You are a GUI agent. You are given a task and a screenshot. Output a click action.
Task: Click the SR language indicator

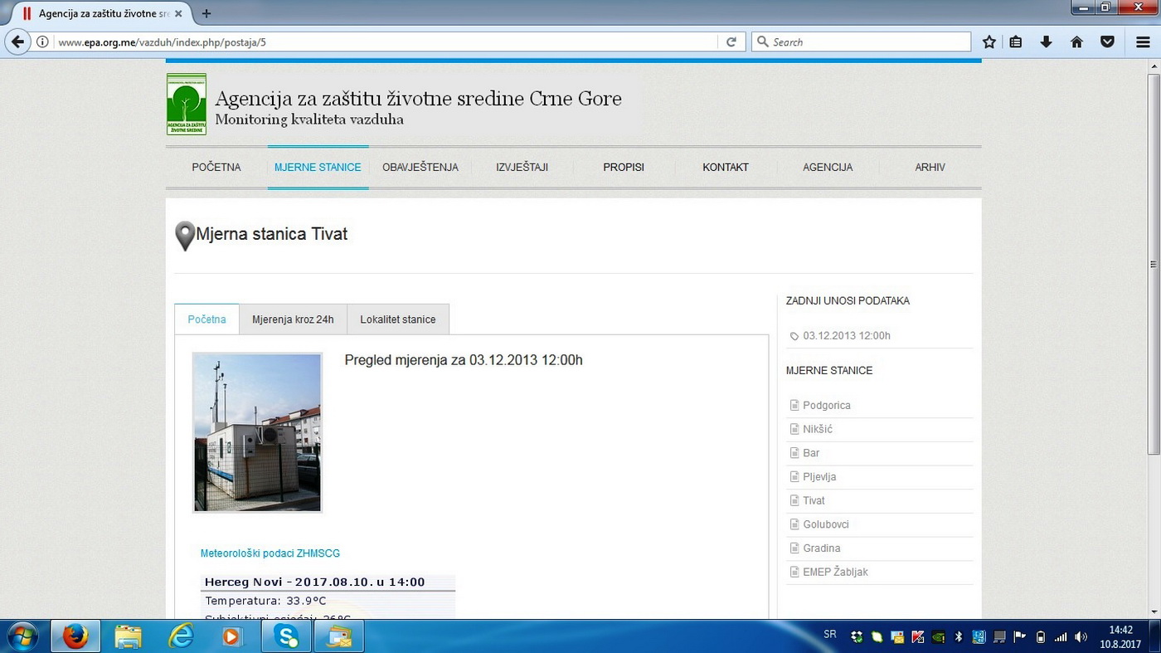[830, 635]
